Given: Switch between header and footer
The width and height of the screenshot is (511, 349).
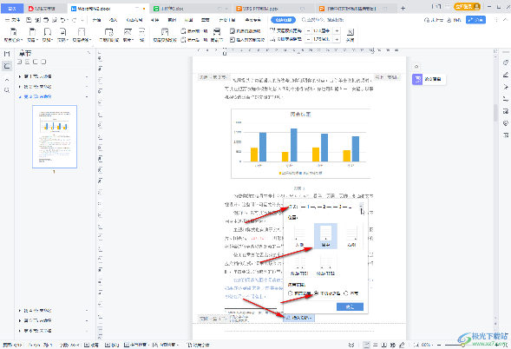Looking at the screenshot, I should pyautogui.click(x=165, y=35).
